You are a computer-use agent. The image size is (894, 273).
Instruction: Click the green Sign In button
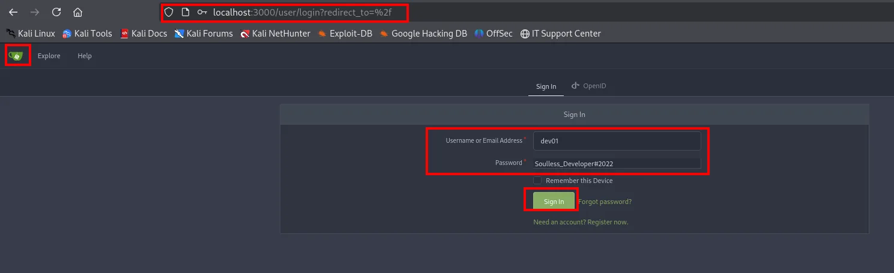click(x=554, y=202)
